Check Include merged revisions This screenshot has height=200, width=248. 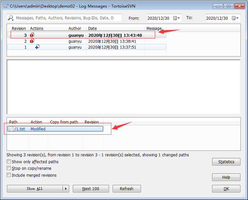point(9,175)
